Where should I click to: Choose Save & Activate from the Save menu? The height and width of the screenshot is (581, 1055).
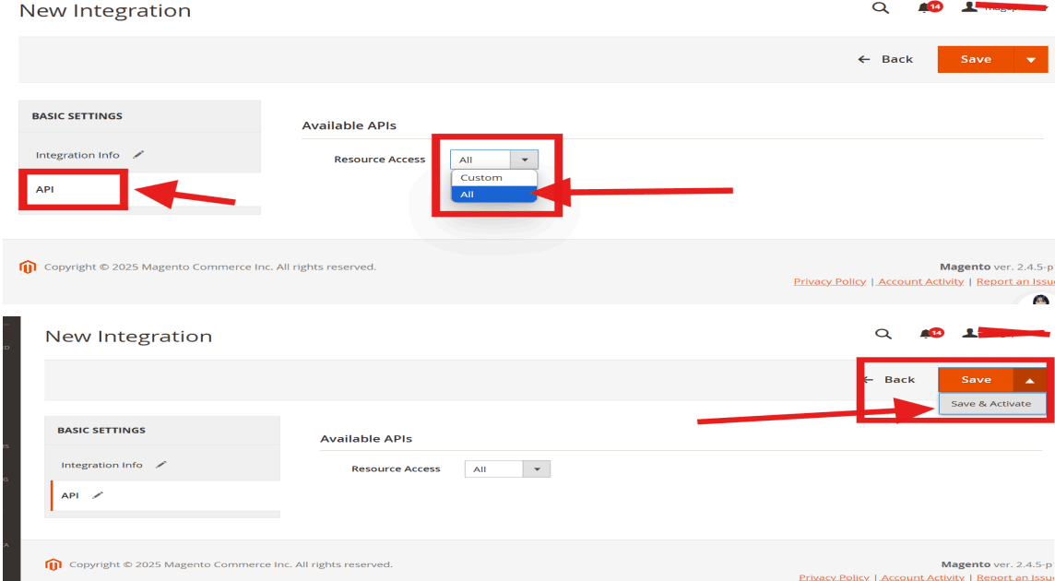click(x=991, y=403)
